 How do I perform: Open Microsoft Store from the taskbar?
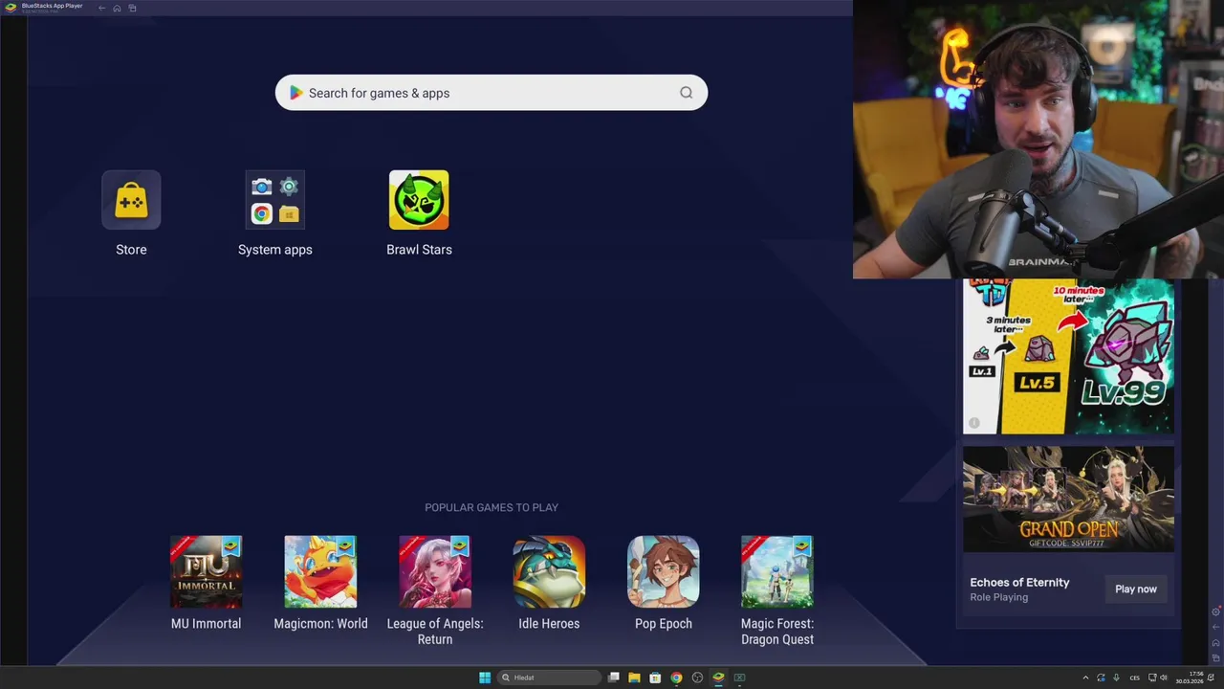(x=655, y=678)
